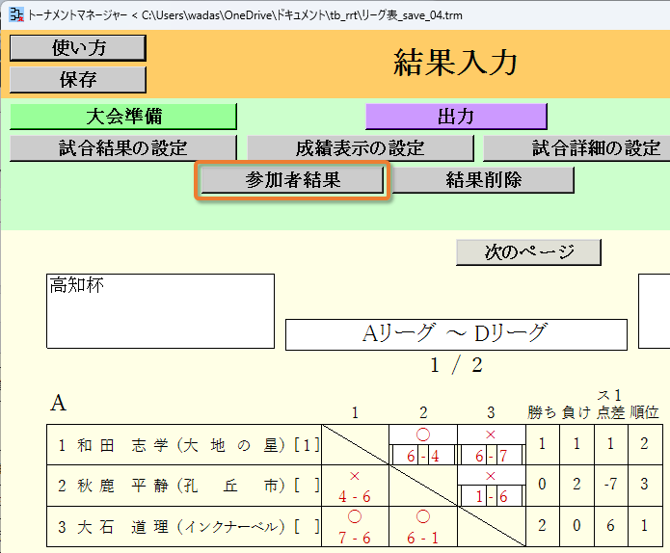Click the 保存 save button
The width and height of the screenshot is (670, 553).
click(x=78, y=79)
